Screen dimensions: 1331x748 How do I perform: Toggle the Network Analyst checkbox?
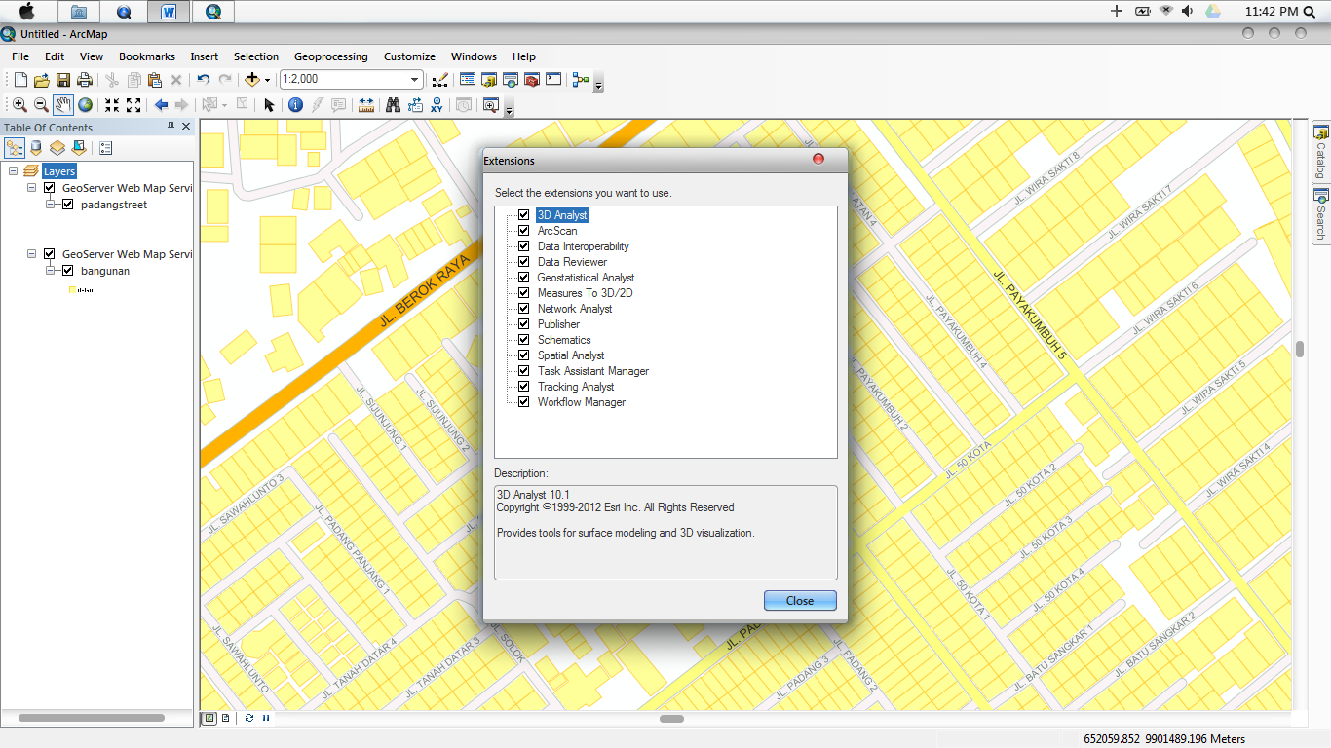point(523,309)
